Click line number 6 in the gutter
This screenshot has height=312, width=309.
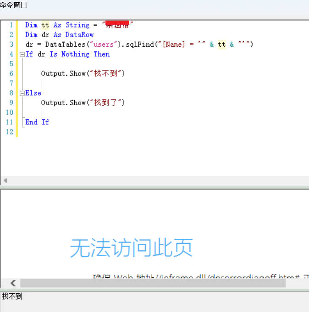11,74
